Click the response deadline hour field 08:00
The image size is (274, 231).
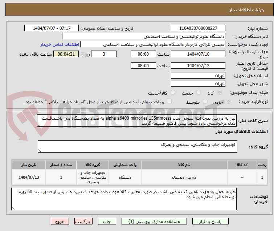click(143, 54)
